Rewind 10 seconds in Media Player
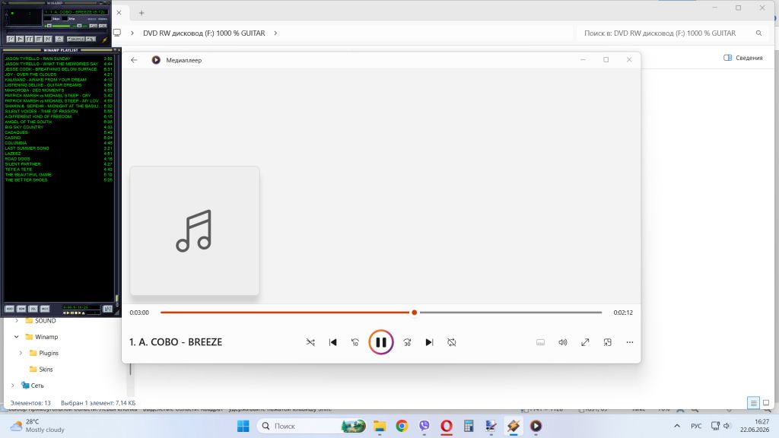The height and width of the screenshot is (438, 779). click(x=355, y=342)
